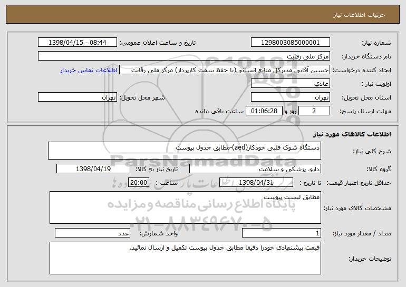Select the goods specification box مطابق لیست پیوست
This screenshot has width=406, height=287.
(185, 207)
